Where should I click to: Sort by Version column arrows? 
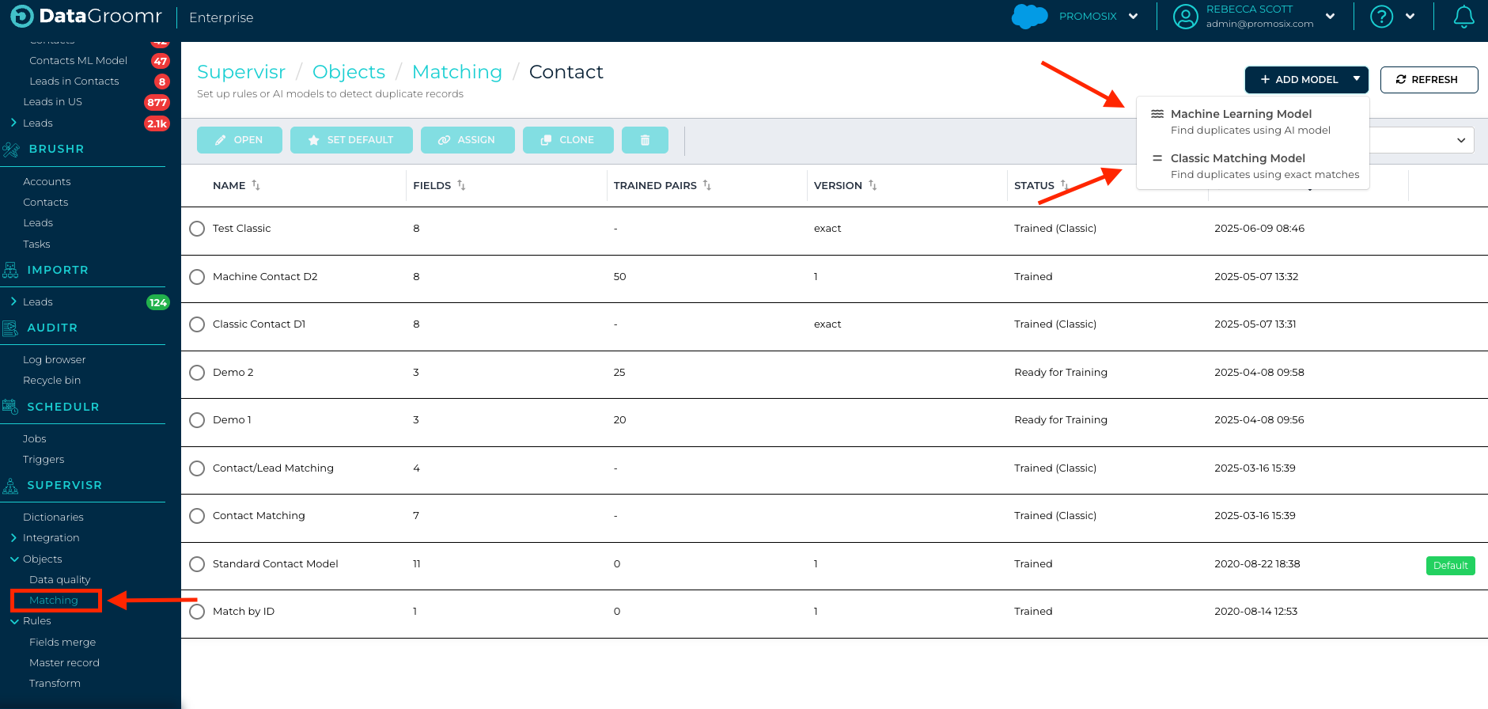pyautogui.click(x=873, y=185)
